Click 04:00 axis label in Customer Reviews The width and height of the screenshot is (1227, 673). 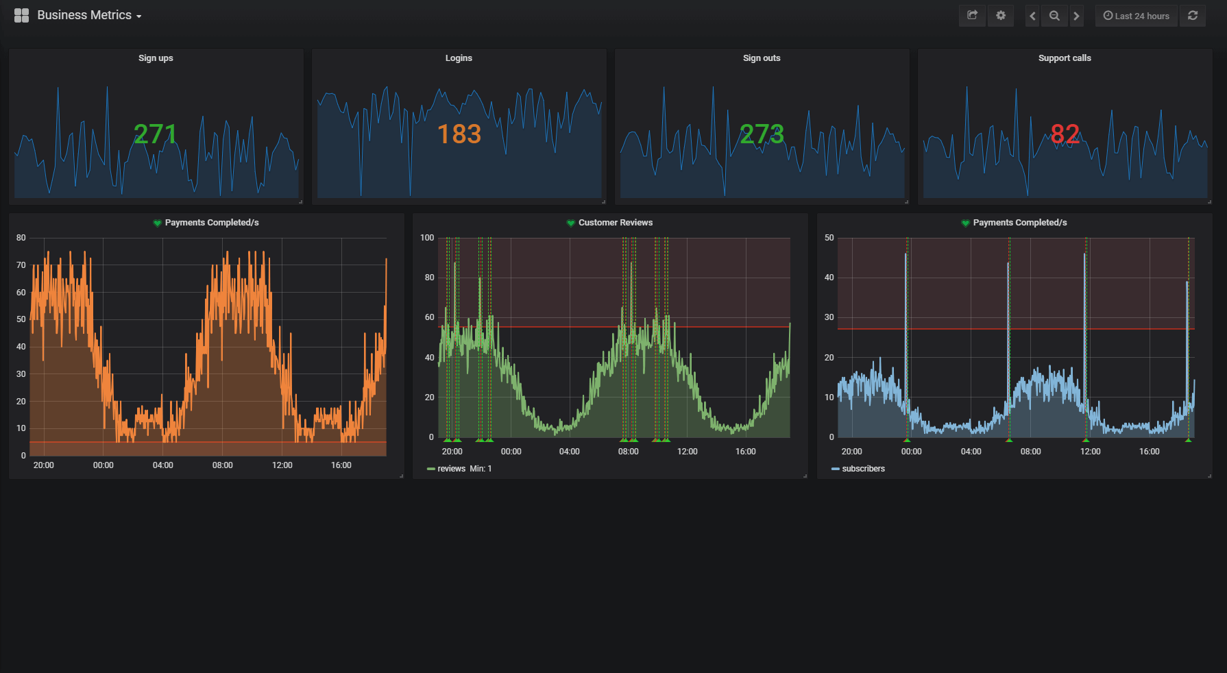[x=569, y=452]
